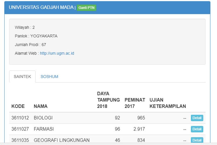This screenshot has height=145, width=217.
Task: Click the UNIVERSITAS GADJAH MADA heading
Action: pyautogui.click(x=41, y=7)
